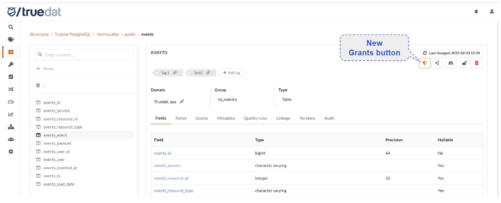This screenshot has width=501, height=203.
Task: Select events_payload in the structure list
Action: point(57,143)
